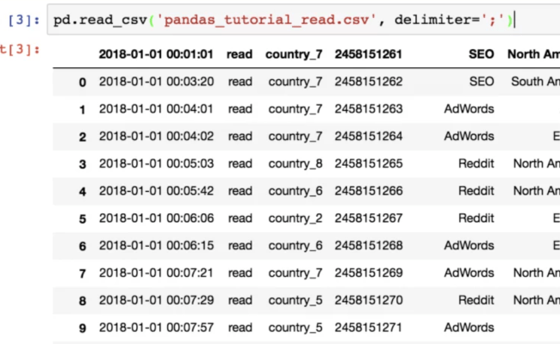Click row index 9
The height and width of the screenshot is (344, 560).
[x=83, y=329]
